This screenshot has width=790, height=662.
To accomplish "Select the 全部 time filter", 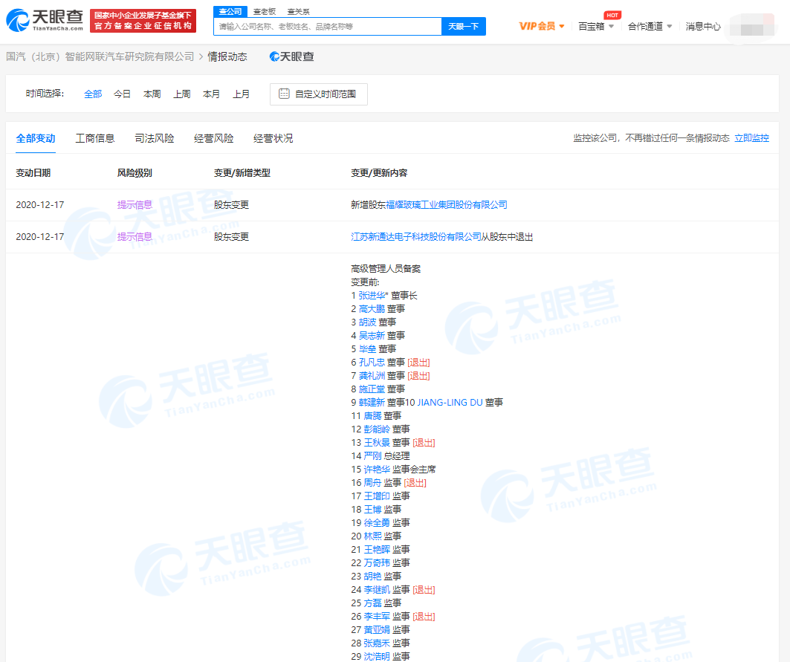I will [x=93, y=94].
